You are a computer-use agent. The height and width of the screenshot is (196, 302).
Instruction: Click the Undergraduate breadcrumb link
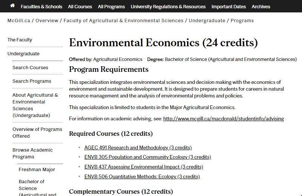coord(207,21)
